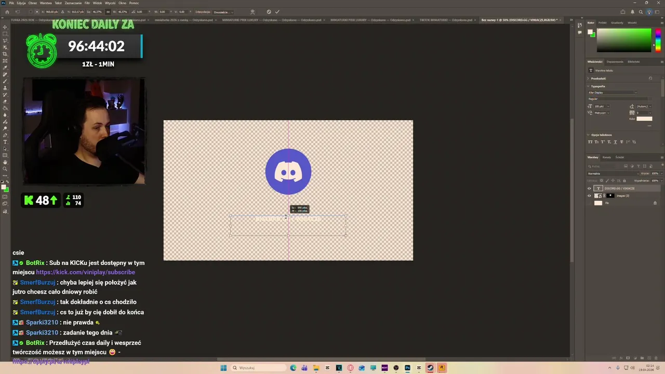Viewport: 665px width, 374px height.
Task: Open the Filtr menu
Action: click(x=87, y=3)
